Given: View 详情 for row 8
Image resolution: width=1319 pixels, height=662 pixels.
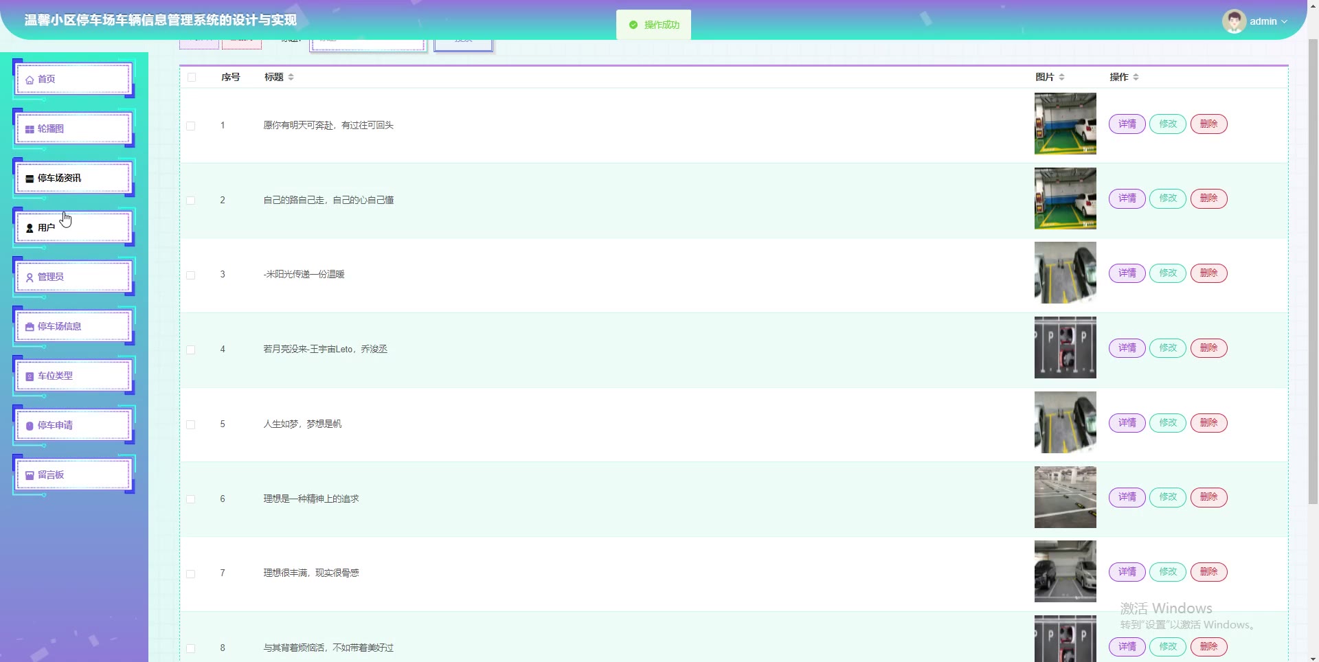Looking at the screenshot, I should (1127, 647).
